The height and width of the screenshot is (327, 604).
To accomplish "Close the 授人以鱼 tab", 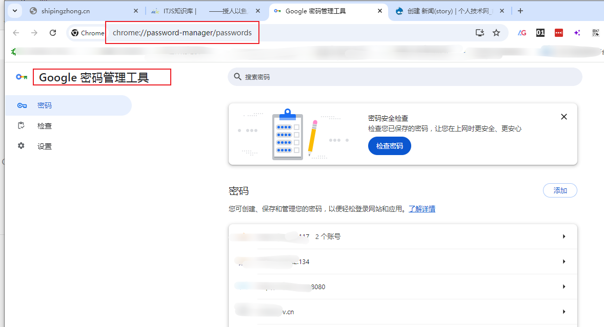I will (258, 11).
